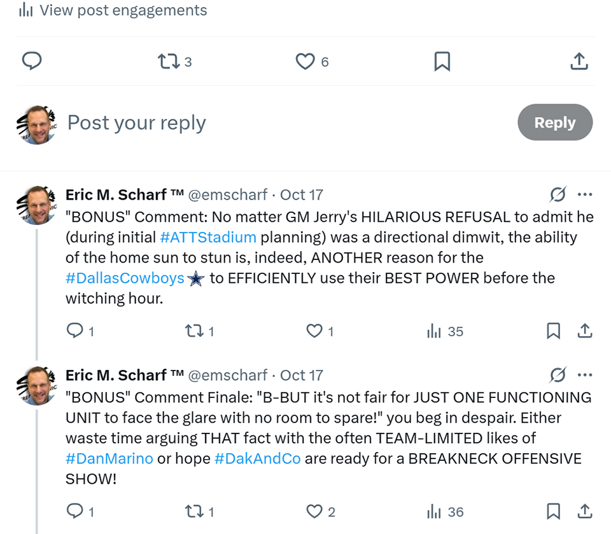Like the GM Jerry BONUS comment
This screenshot has width=611, height=534.
pyautogui.click(x=314, y=331)
